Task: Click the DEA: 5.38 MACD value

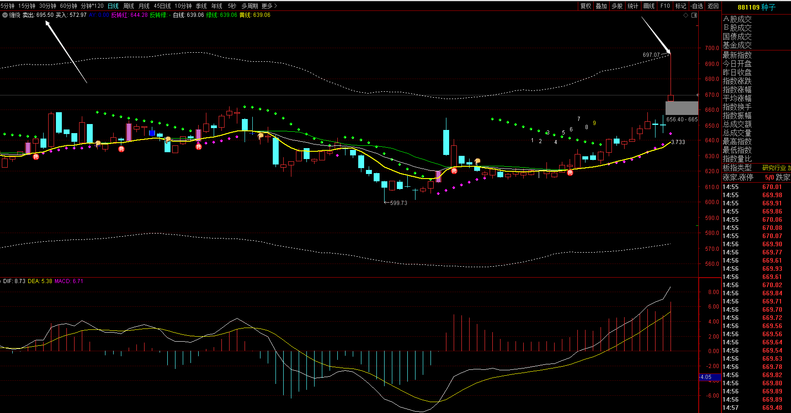Action: click(40, 281)
